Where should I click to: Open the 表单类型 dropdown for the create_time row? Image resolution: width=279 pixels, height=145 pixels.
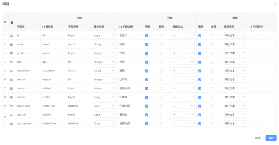234,106
